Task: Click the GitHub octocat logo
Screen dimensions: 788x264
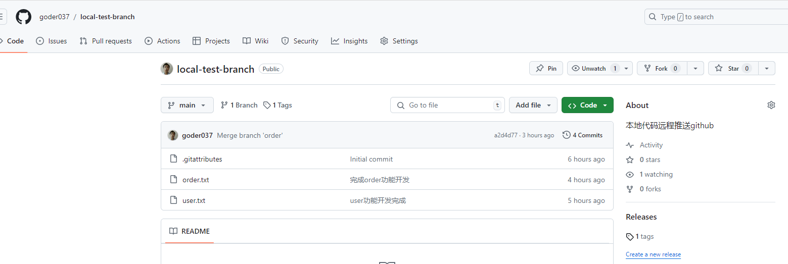Action: (24, 17)
